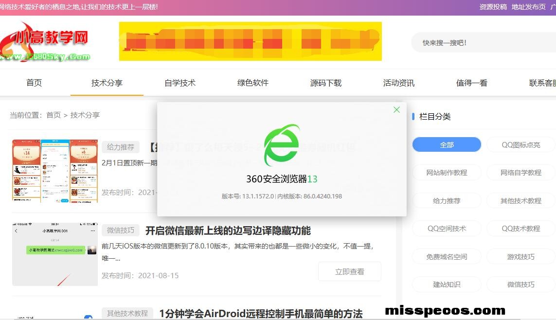Open the 值得一看 tab
Screen dimensions: 556x320
click(471, 83)
